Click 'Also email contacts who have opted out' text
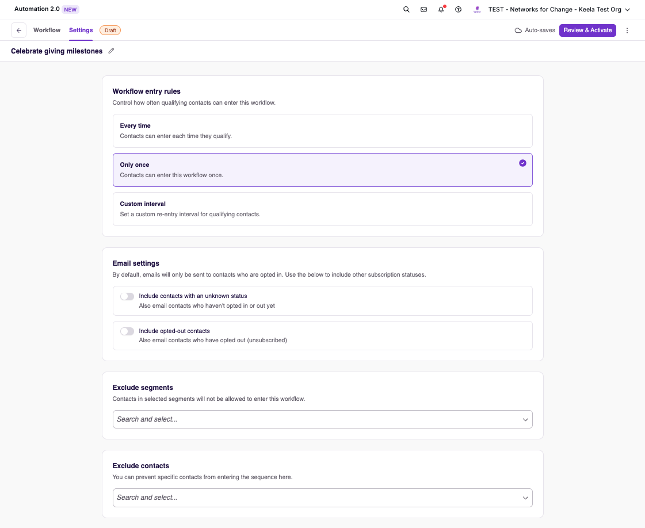Viewport: 645px width, 528px height. click(x=213, y=340)
